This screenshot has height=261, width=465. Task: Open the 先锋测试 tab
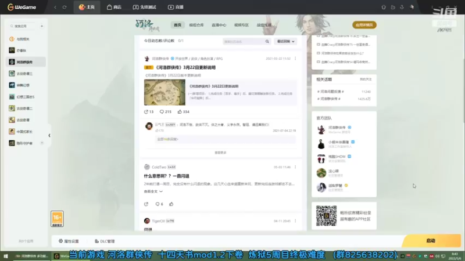pos(144,7)
